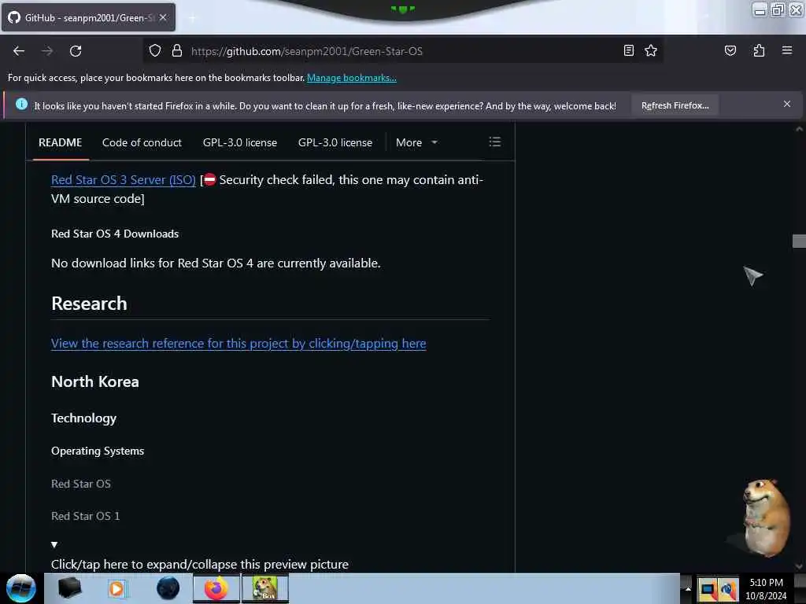Reload the GitHub page
The height and width of the screenshot is (604, 806).
[76, 51]
